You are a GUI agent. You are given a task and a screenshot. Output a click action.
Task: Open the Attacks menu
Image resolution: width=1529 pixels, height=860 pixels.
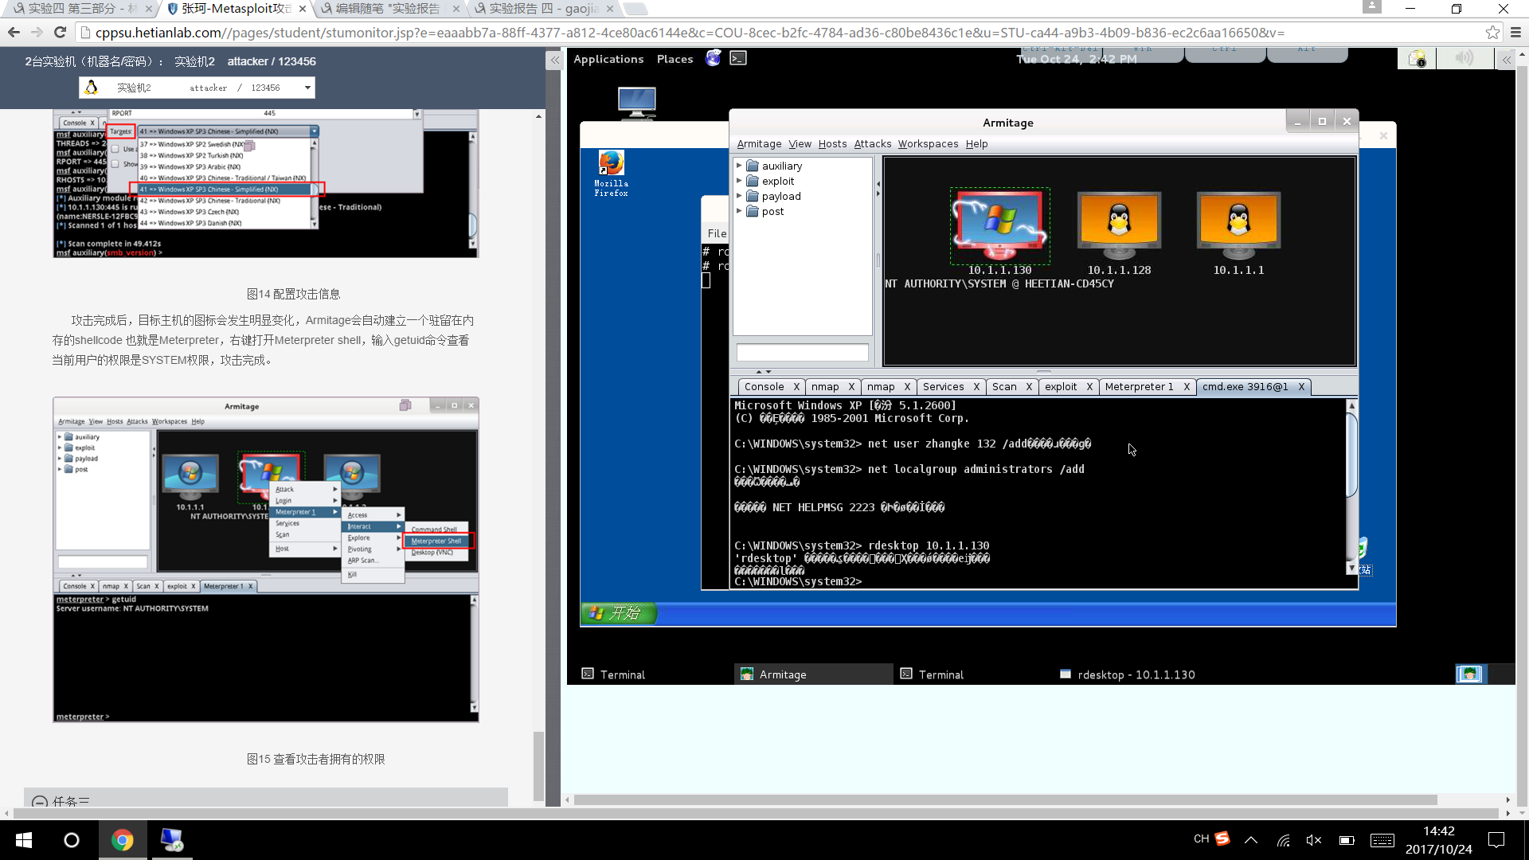(x=872, y=144)
